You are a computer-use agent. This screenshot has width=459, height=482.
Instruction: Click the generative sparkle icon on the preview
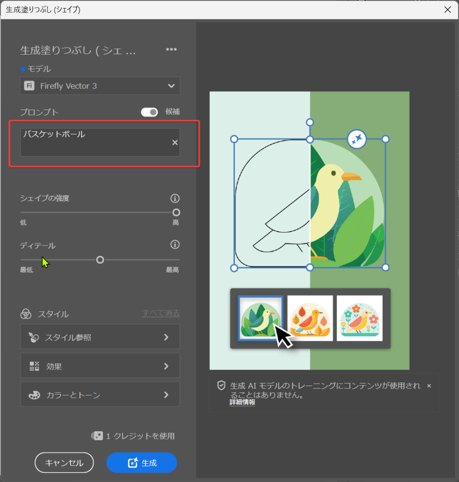point(357,139)
